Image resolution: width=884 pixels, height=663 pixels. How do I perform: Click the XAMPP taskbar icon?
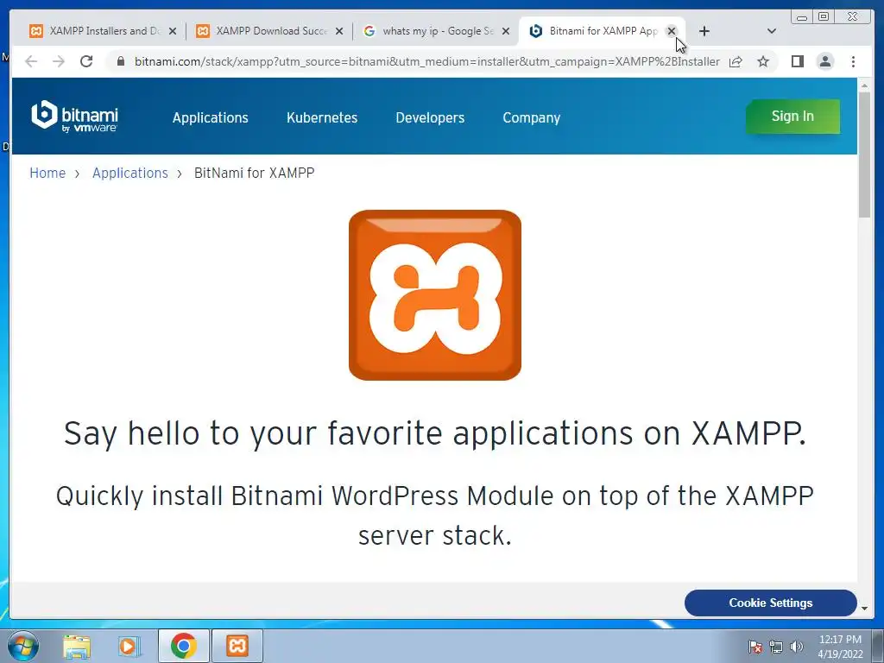[x=237, y=646]
